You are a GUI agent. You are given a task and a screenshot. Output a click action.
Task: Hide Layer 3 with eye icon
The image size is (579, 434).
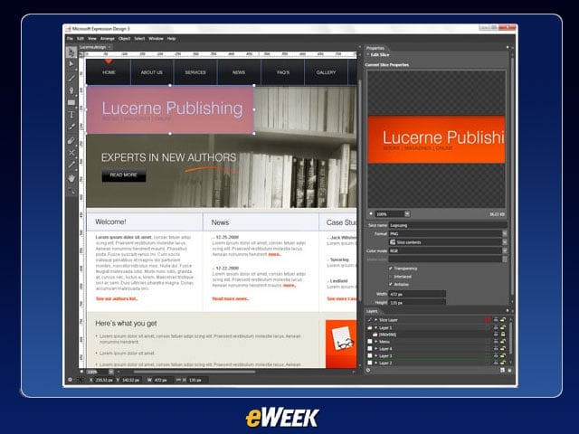point(496,356)
